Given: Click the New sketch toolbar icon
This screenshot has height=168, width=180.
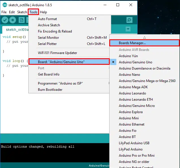Looking at the screenshot, I should 22,20.
